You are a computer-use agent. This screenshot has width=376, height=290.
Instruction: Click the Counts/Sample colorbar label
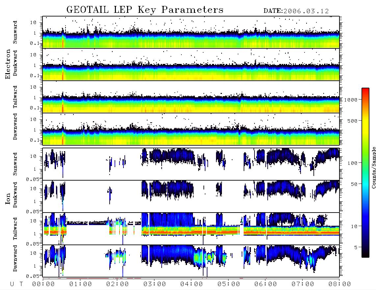tap(374, 167)
